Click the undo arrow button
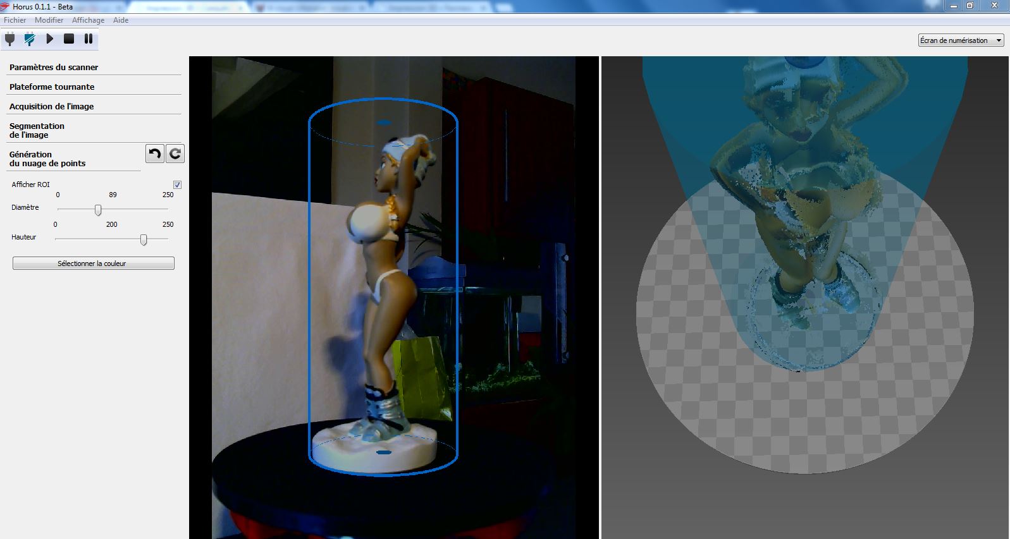 [154, 154]
